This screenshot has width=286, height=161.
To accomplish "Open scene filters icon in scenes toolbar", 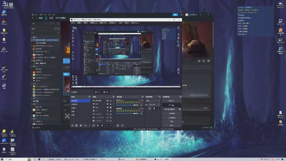I will point(81,126).
